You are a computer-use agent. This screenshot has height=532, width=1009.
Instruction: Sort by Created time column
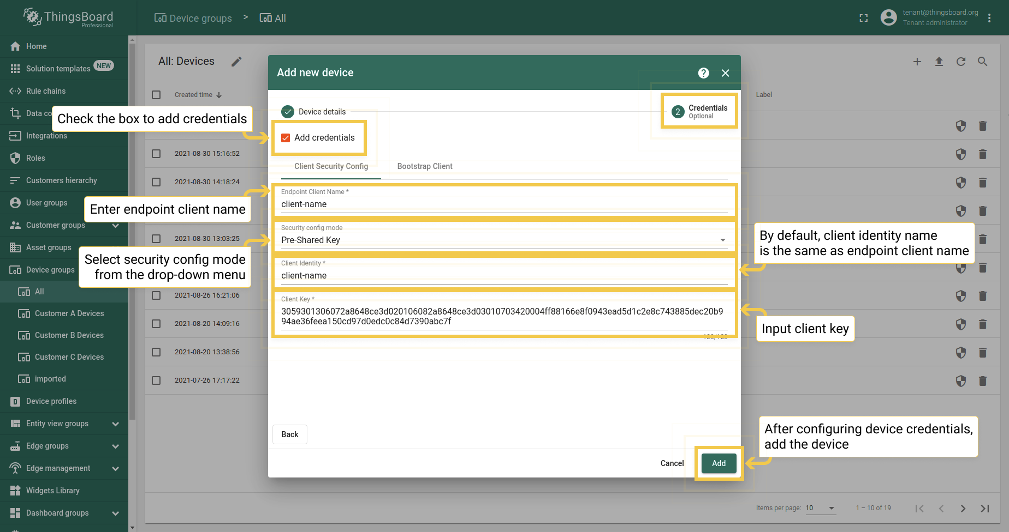tap(198, 95)
